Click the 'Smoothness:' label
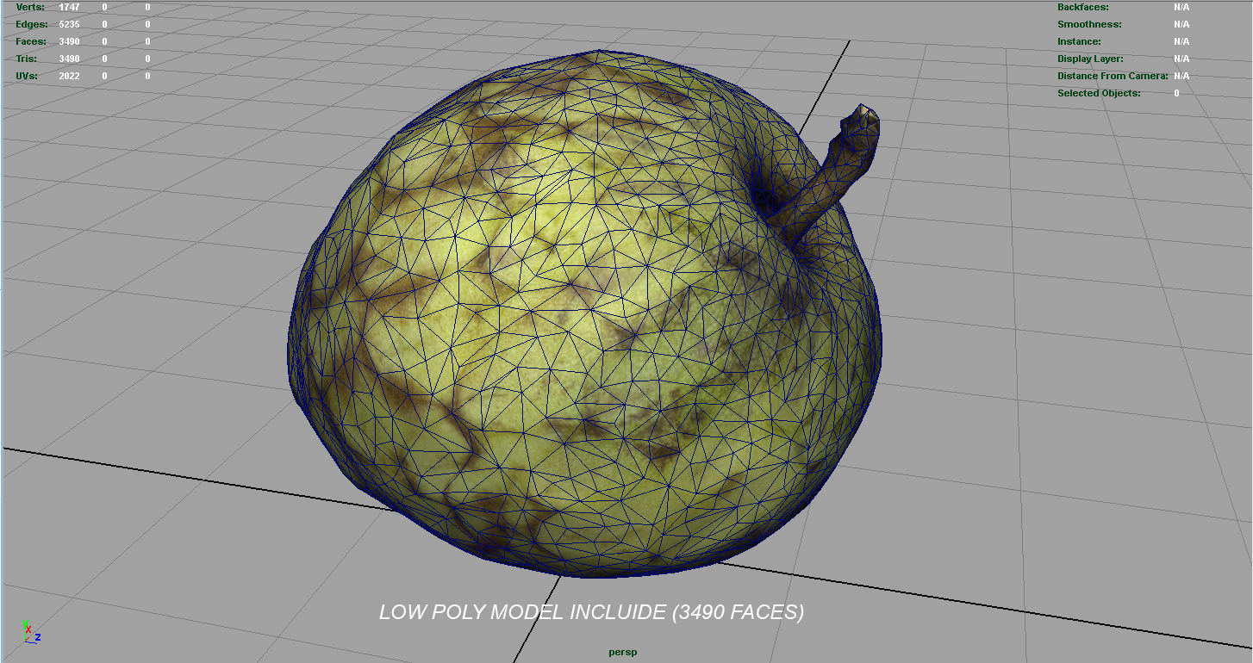Viewport: 1253px width, 663px height. pos(1089,24)
